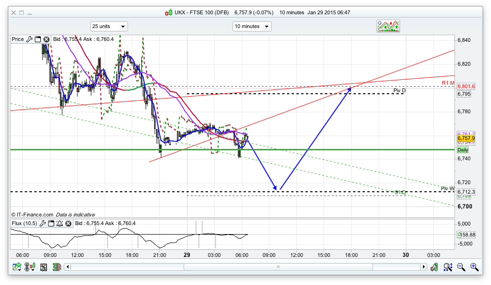This screenshot has height=285, width=491.
Task: Click the zoom out magnifier
Action: [x=461, y=267]
